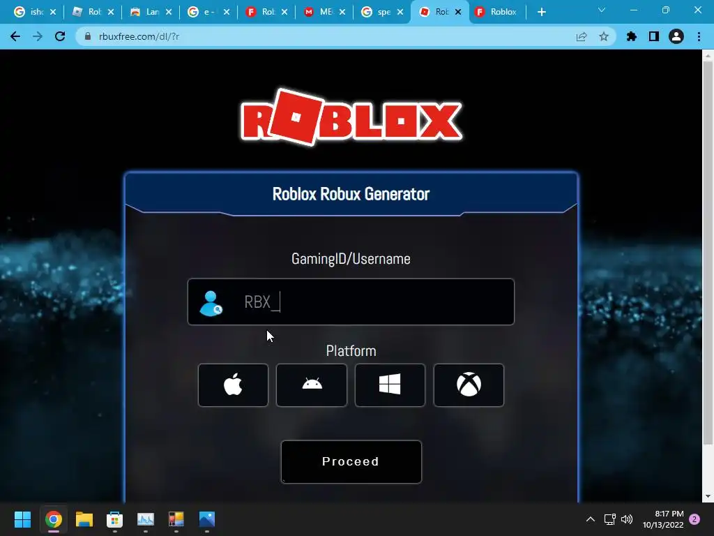Screen dimensions: 714x536
Task: Click the scrollbar down arrow
Action: (708, 496)
